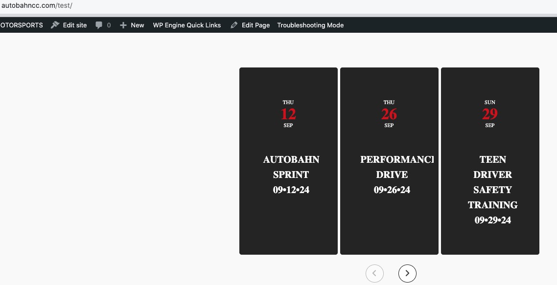Open Edit site in admin bar
Screen dimensions: 557x285
[69, 25]
